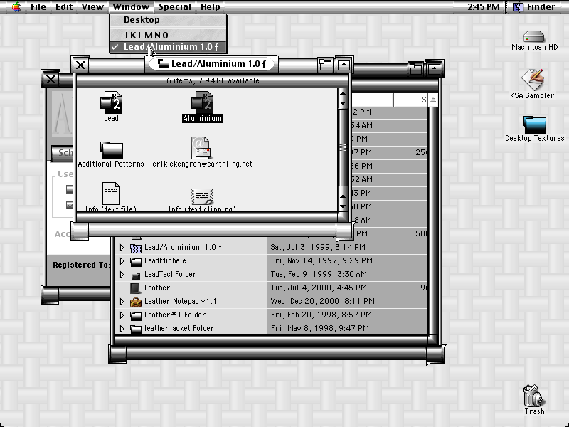Click the Lead/Aluminium 1.0 ƒ list row icon

click(x=136, y=248)
